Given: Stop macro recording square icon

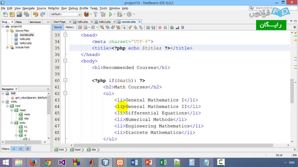Looking at the screenshot, I should coord(165,27).
